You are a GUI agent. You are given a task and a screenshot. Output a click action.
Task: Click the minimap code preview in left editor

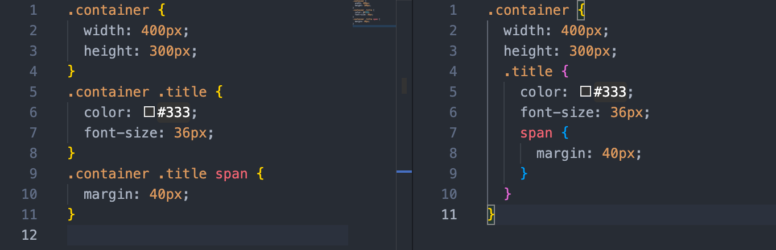(x=374, y=14)
